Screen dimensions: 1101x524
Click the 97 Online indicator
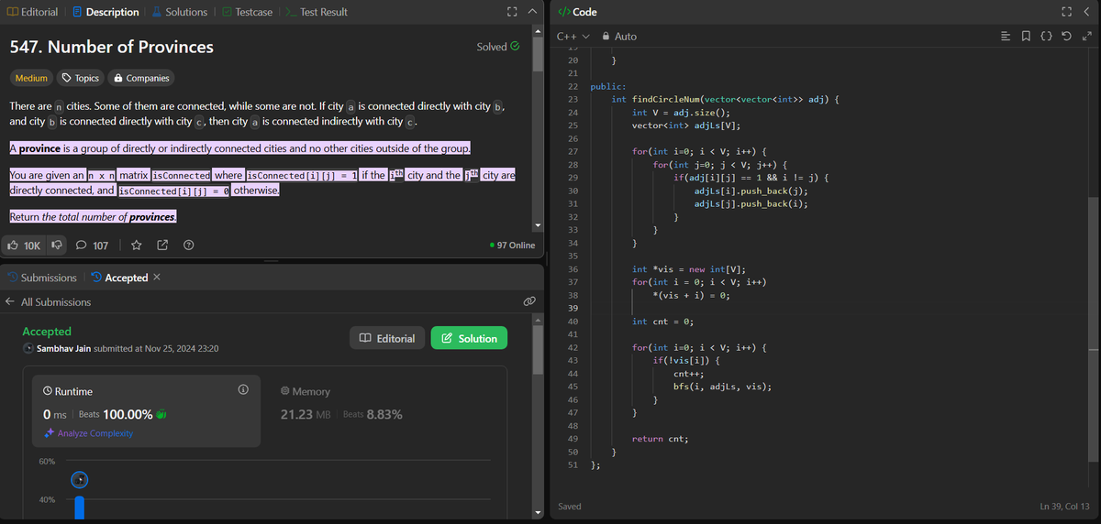click(513, 246)
